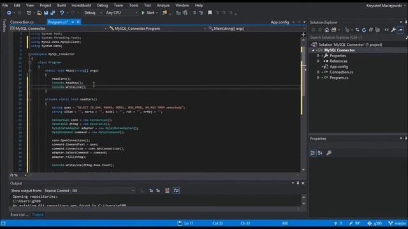Select the Program.cs editor tab

[58, 22]
